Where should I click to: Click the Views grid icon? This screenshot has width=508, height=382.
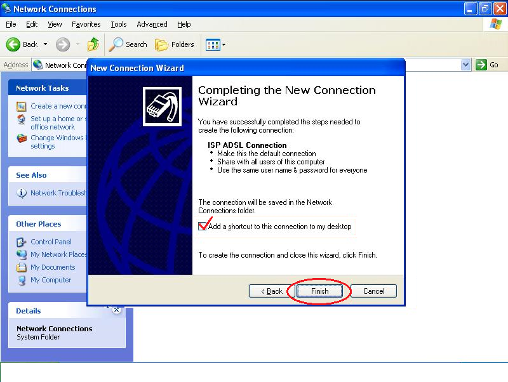tap(212, 44)
